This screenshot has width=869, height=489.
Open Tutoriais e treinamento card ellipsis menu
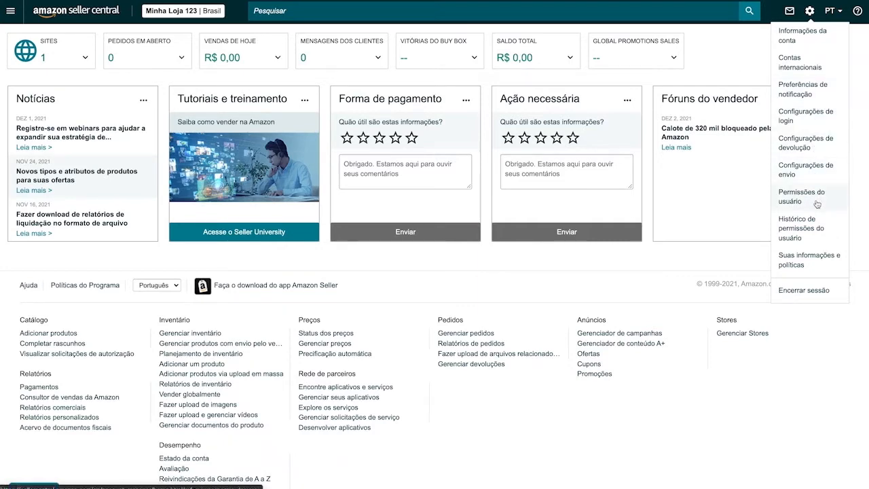coord(305,100)
